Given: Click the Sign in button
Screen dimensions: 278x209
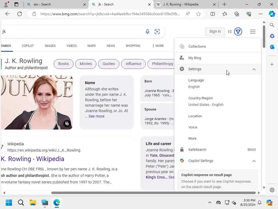Looking at the screenshot, I should click(215, 32).
